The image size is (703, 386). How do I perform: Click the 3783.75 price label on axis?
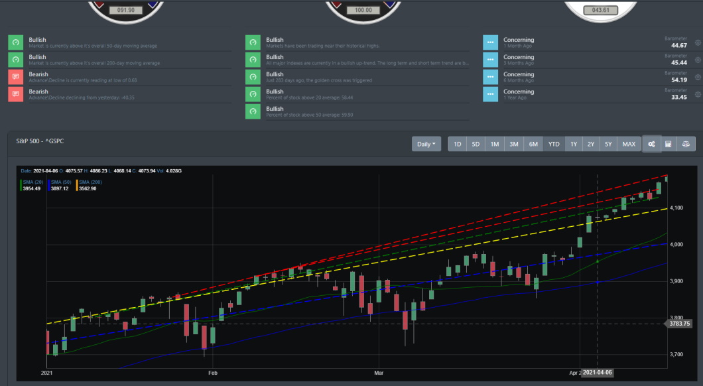[x=679, y=324]
